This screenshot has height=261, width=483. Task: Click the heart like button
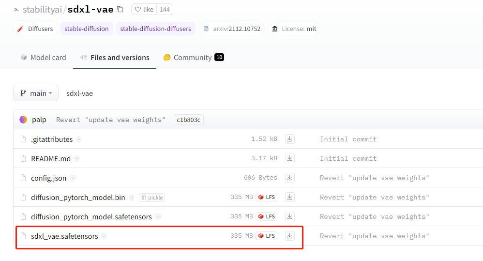coord(144,10)
